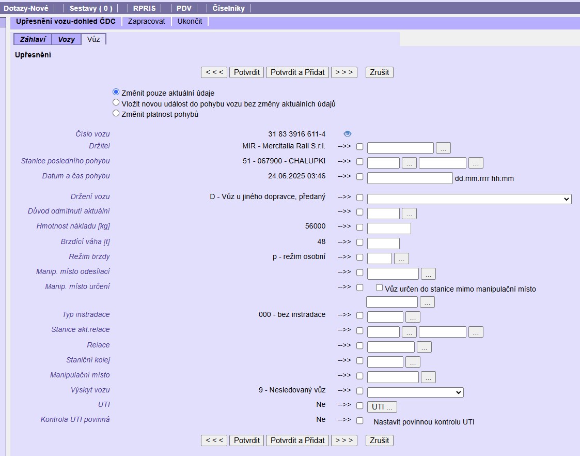Expand the Výskyt vozu dropdown
The height and width of the screenshot is (456, 580).
(x=415, y=392)
